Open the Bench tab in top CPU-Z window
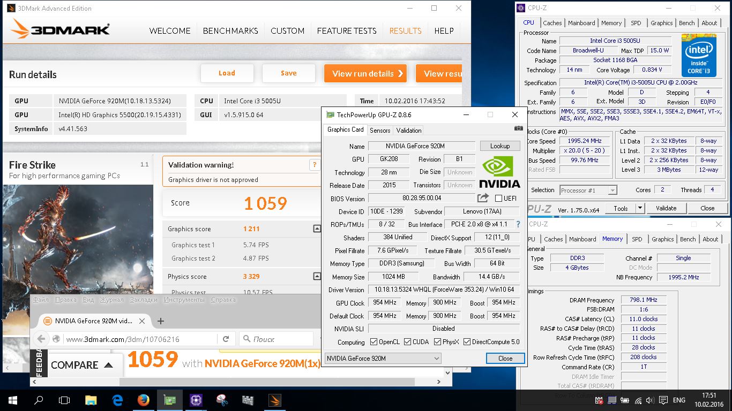 coord(686,23)
